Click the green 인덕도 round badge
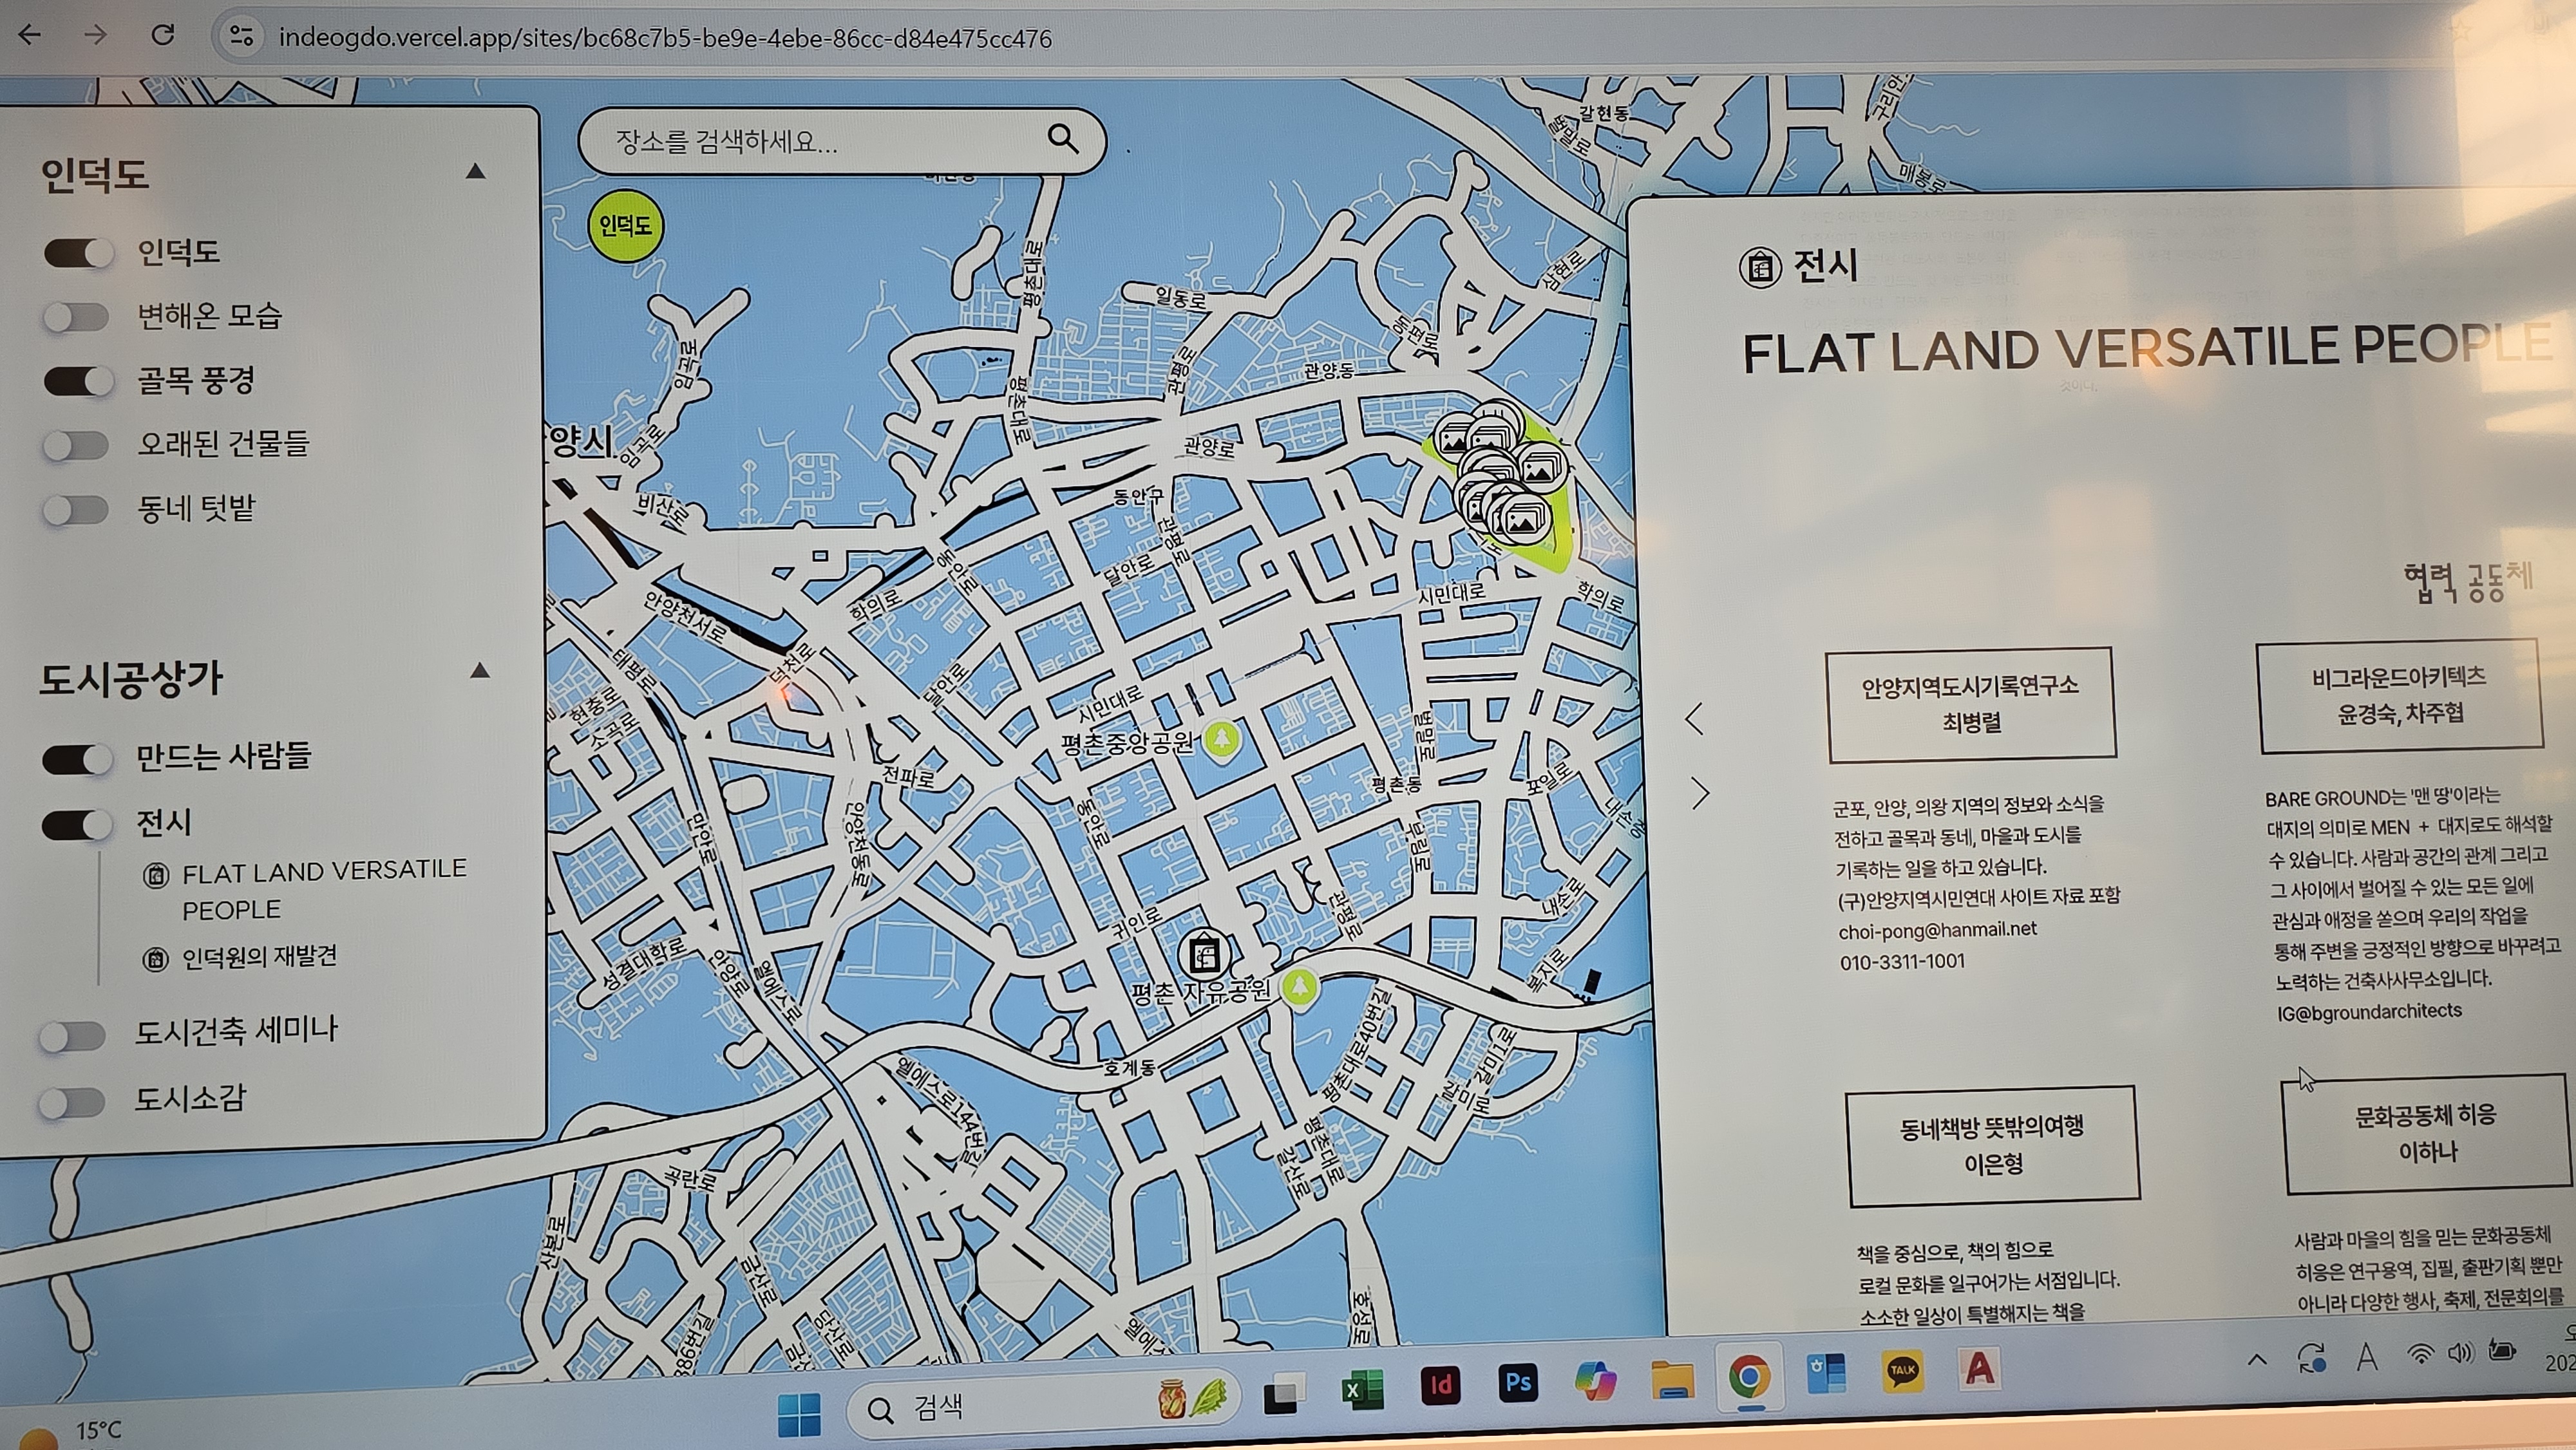Viewport: 2576px width, 1450px height. click(x=625, y=226)
